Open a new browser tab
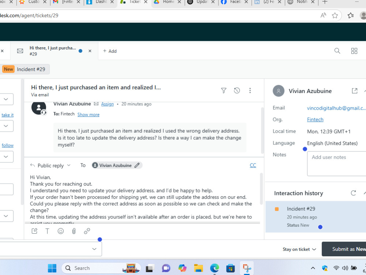The width and height of the screenshot is (366, 275). [325, 2]
